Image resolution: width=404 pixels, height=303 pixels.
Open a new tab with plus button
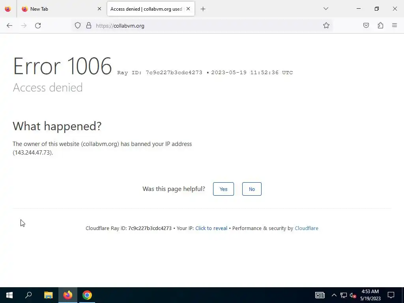coord(203,9)
